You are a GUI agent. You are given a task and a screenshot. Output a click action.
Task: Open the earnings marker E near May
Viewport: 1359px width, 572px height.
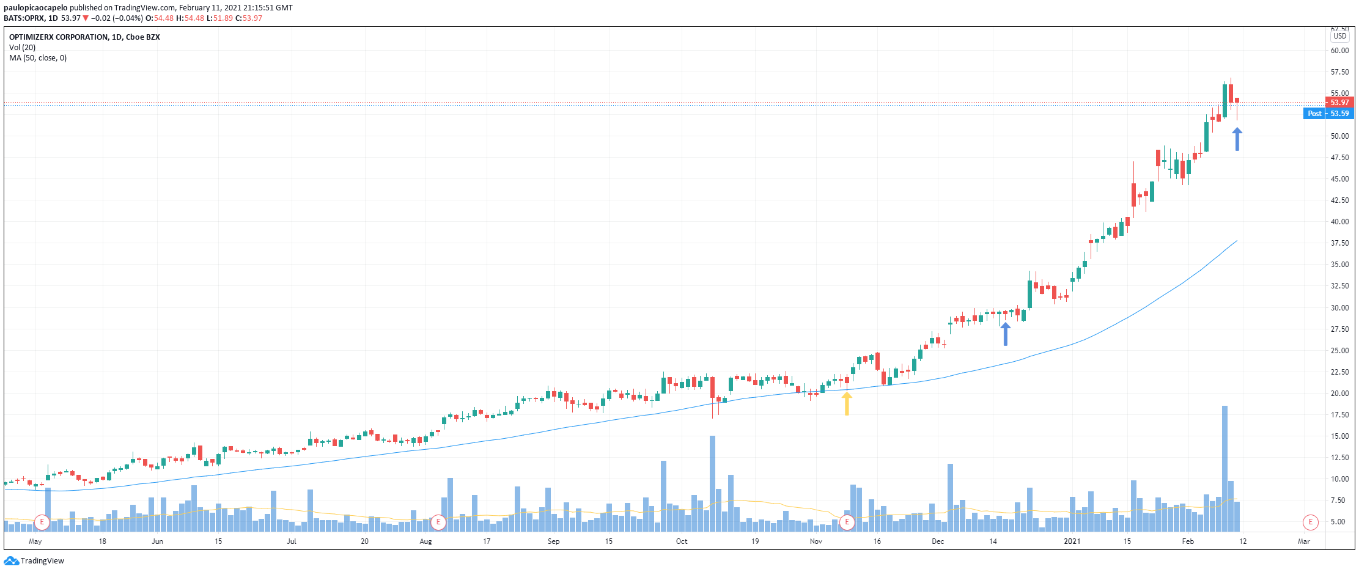[42, 522]
